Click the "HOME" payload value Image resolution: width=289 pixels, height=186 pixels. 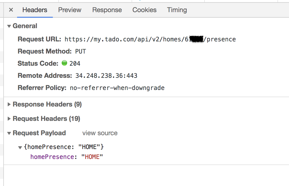click(92, 157)
